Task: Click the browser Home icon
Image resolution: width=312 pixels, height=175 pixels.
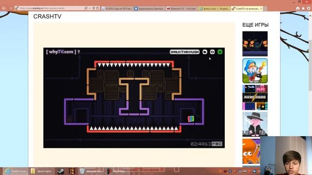Action: pyautogui.click(x=298, y=8)
